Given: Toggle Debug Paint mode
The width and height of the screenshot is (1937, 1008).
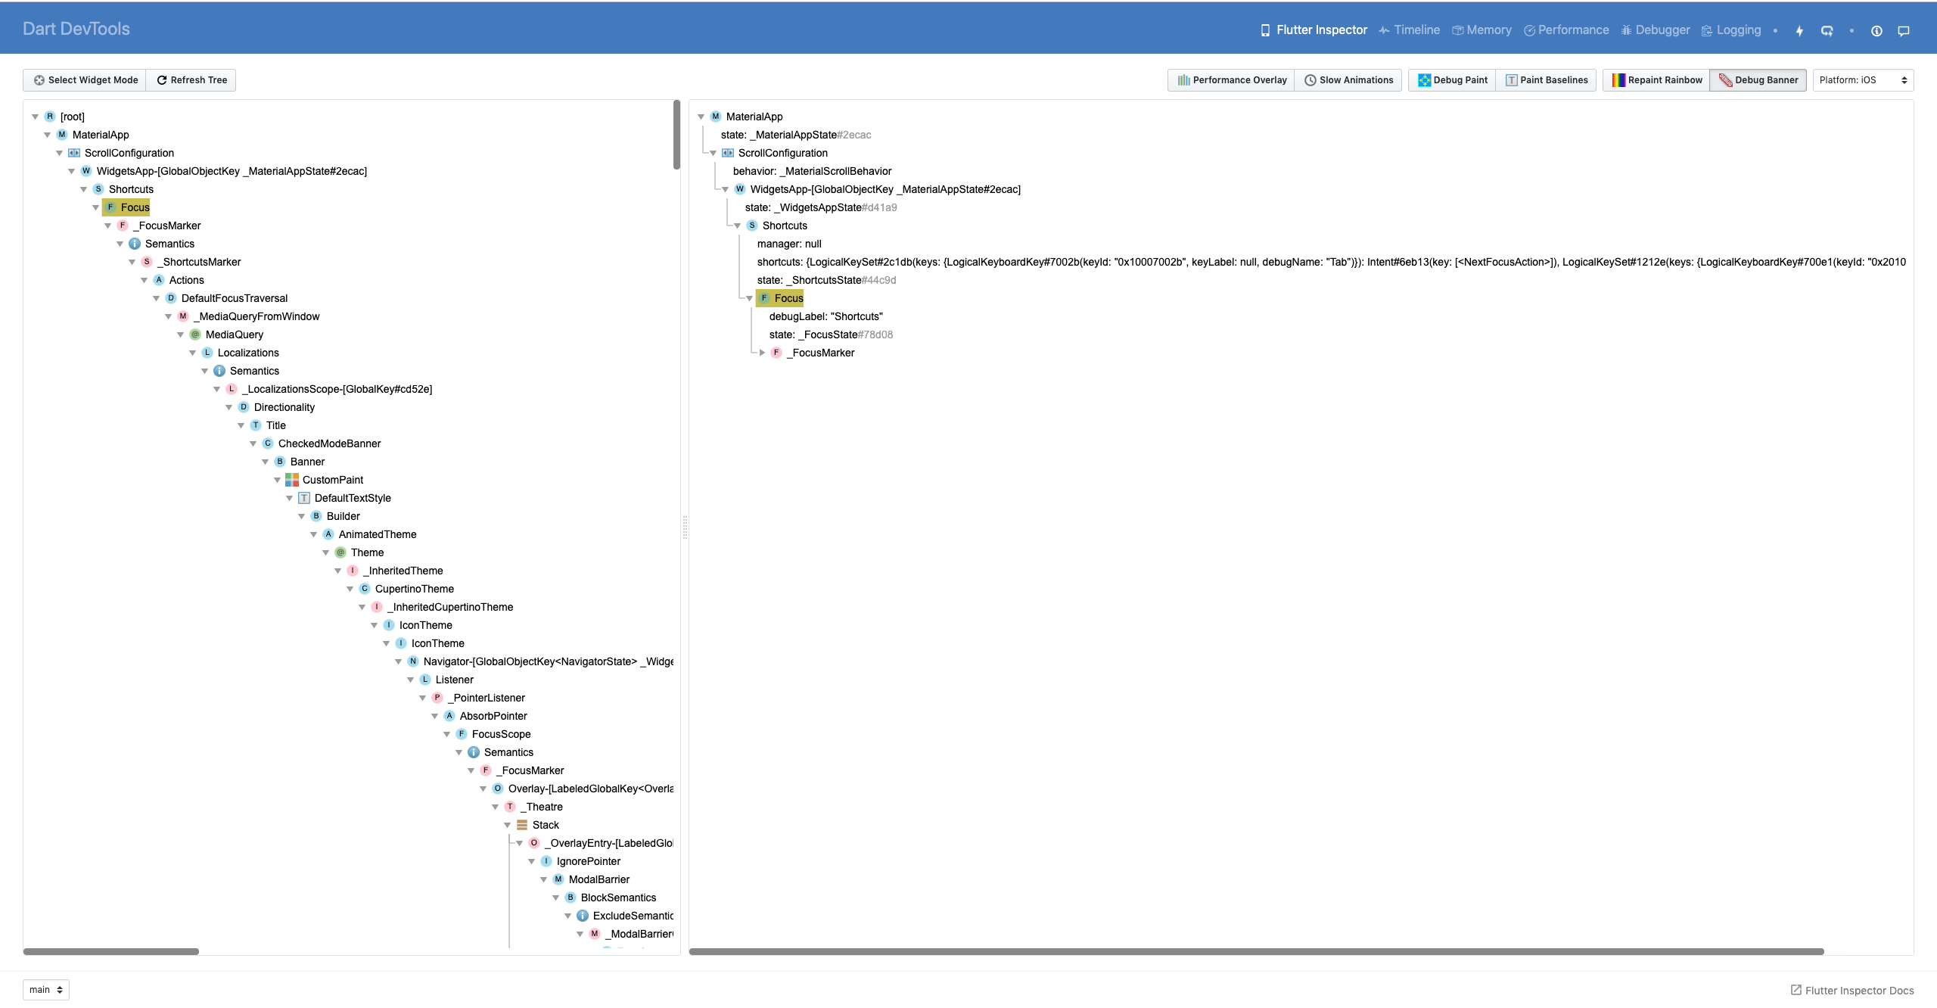Looking at the screenshot, I should coord(1452,79).
